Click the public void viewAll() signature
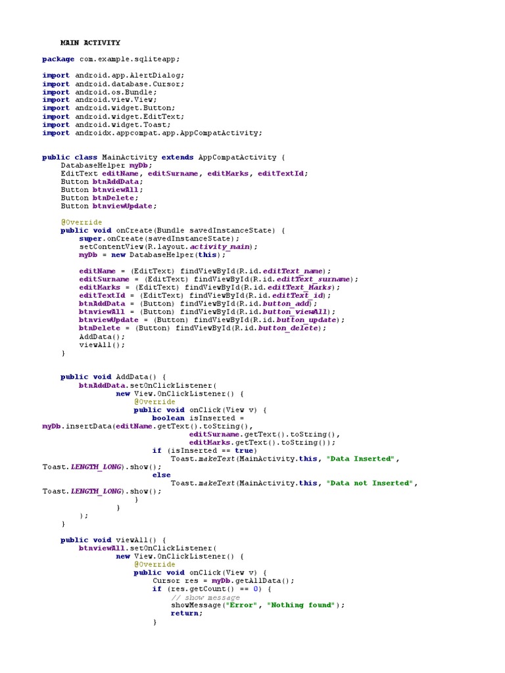This screenshot has width=505, height=673. (x=113, y=540)
